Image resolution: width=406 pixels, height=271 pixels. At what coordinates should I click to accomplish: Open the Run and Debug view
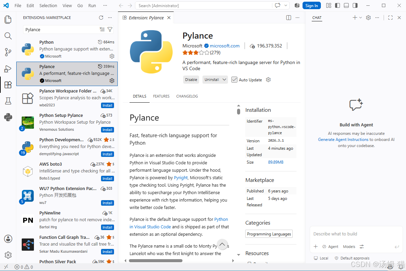tap(8, 68)
